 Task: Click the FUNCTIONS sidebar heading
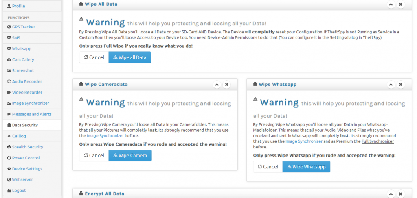[x=18, y=17]
